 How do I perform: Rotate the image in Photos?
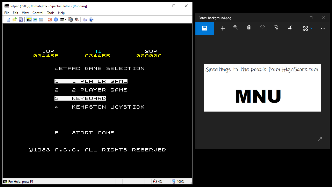(276, 28)
